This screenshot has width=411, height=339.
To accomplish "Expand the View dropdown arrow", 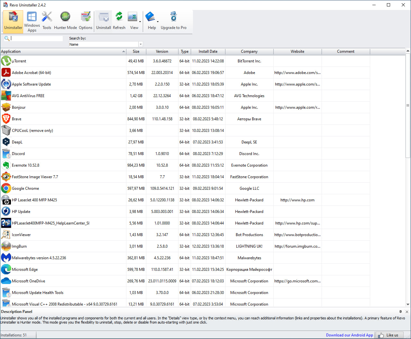I will click(x=140, y=22).
